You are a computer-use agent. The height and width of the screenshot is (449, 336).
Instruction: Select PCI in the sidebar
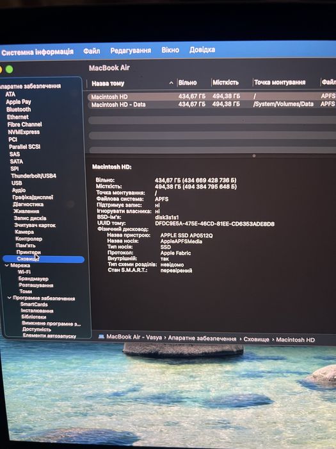click(x=13, y=139)
